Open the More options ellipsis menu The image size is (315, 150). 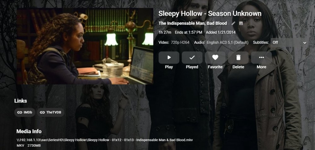[261, 58]
